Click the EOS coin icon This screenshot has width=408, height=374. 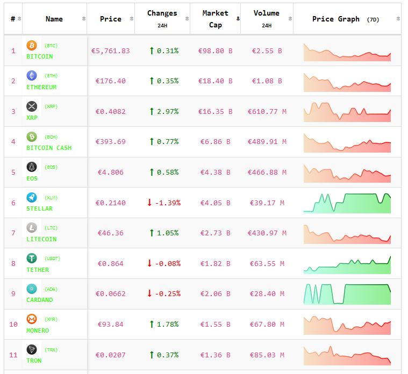[x=32, y=167]
